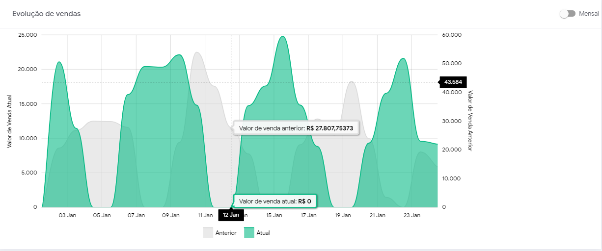The width and height of the screenshot is (602, 251).
Task: Click the green Atual legend swatch
Action: (x=249, y=233)
